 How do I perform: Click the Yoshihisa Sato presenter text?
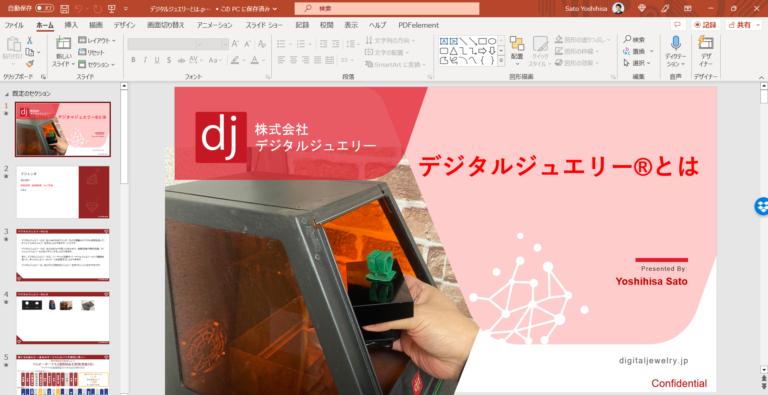point(651,281)
